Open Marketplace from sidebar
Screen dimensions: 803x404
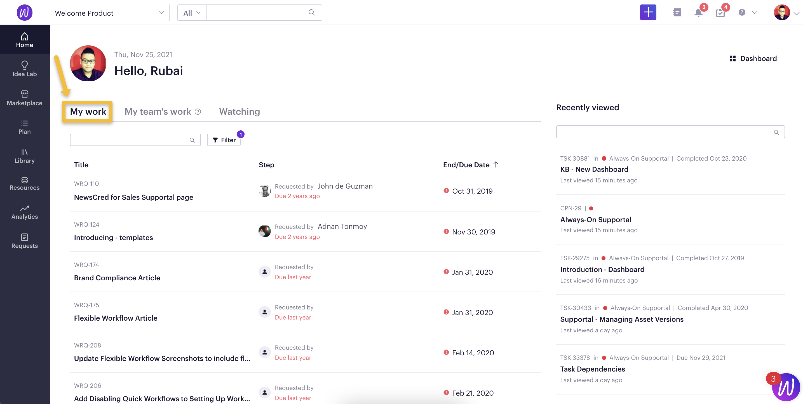pyautogui.click(x=25, y=98)
